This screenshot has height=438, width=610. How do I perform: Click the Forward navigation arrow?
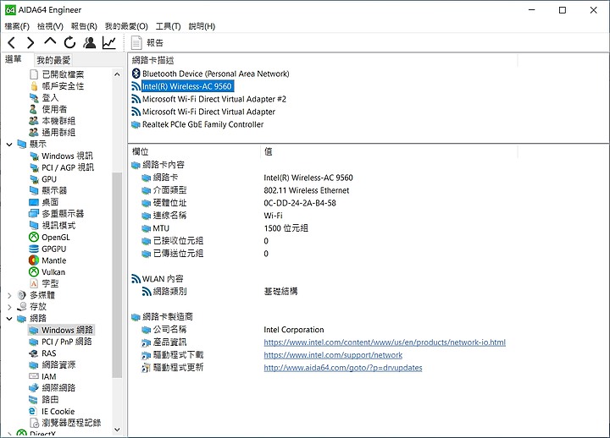pos(30,42)
